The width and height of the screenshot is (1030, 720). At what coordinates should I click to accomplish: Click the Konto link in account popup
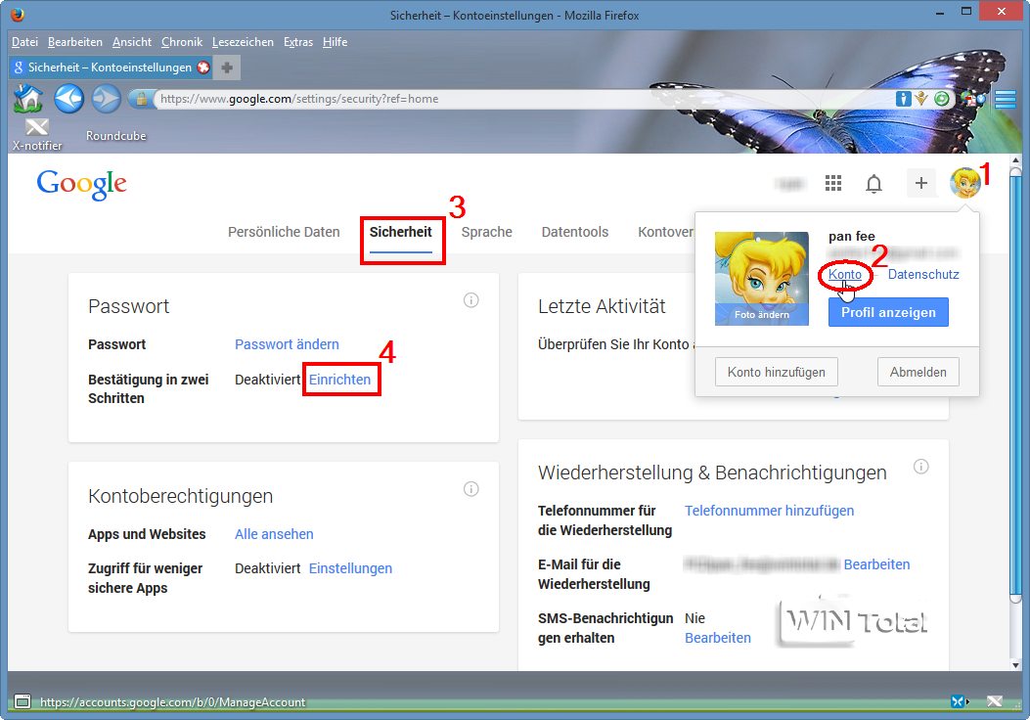(845, 274)
